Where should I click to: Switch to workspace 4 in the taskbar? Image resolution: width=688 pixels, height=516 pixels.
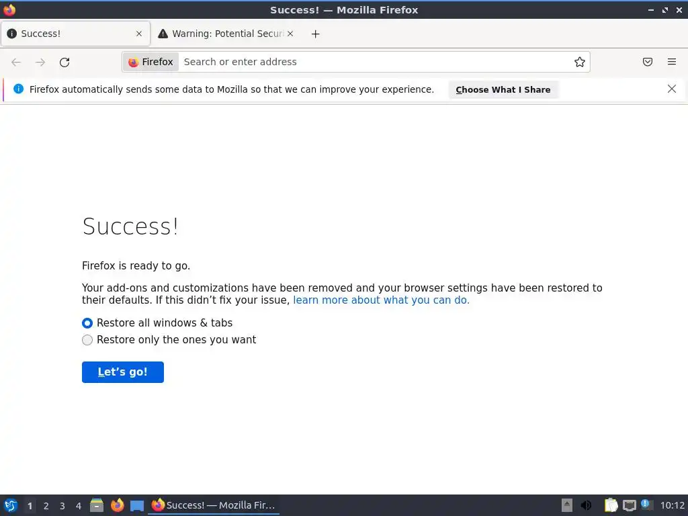[79, 506]
